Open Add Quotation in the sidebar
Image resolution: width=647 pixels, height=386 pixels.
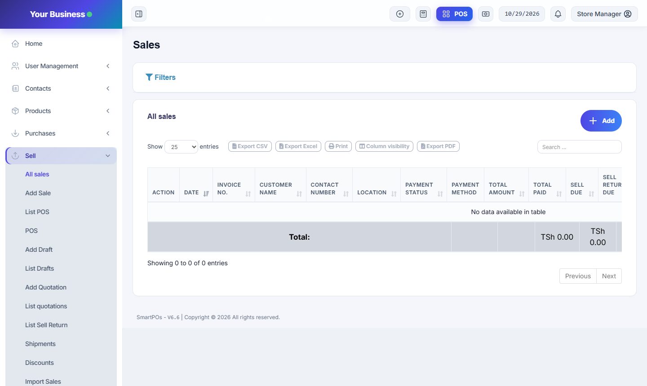(46, 287)
